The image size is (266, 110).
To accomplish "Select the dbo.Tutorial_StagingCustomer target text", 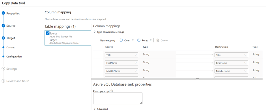I will pos(64,43).
